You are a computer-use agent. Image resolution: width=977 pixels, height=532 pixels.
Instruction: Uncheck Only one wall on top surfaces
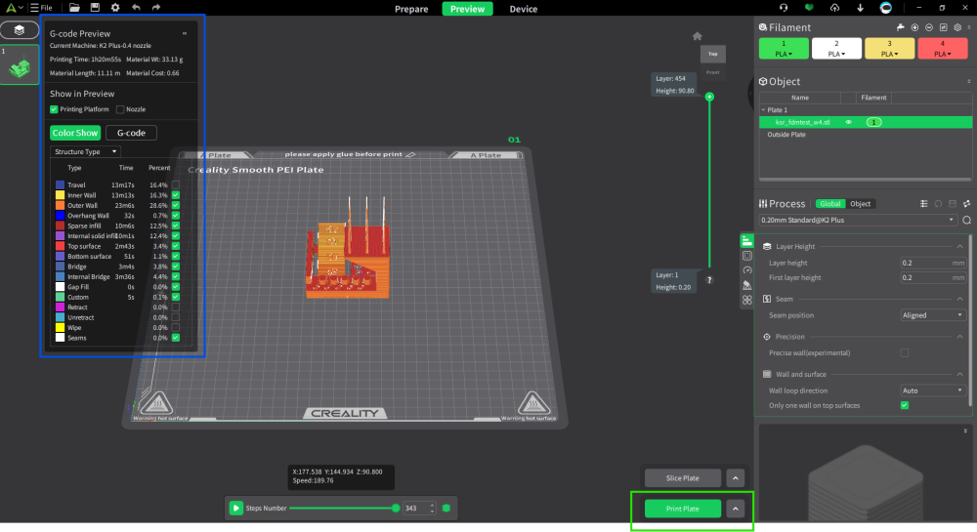coord(905,406)
